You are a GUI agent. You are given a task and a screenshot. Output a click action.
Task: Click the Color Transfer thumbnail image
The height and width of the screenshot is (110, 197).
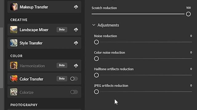(x=14, y=79)
